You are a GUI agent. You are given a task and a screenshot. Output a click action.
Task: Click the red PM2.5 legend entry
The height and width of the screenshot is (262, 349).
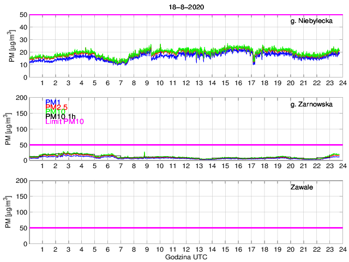tap(57, 107)
